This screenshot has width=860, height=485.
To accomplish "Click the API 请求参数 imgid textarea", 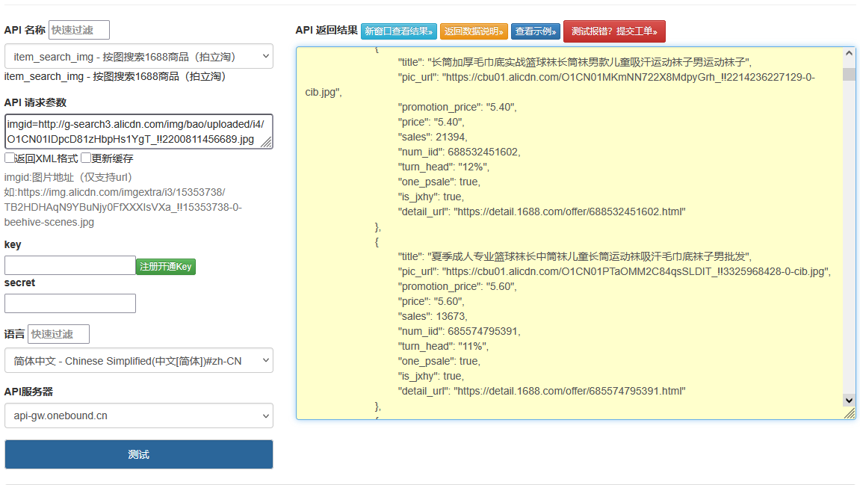I will click(x=138, y=132).
